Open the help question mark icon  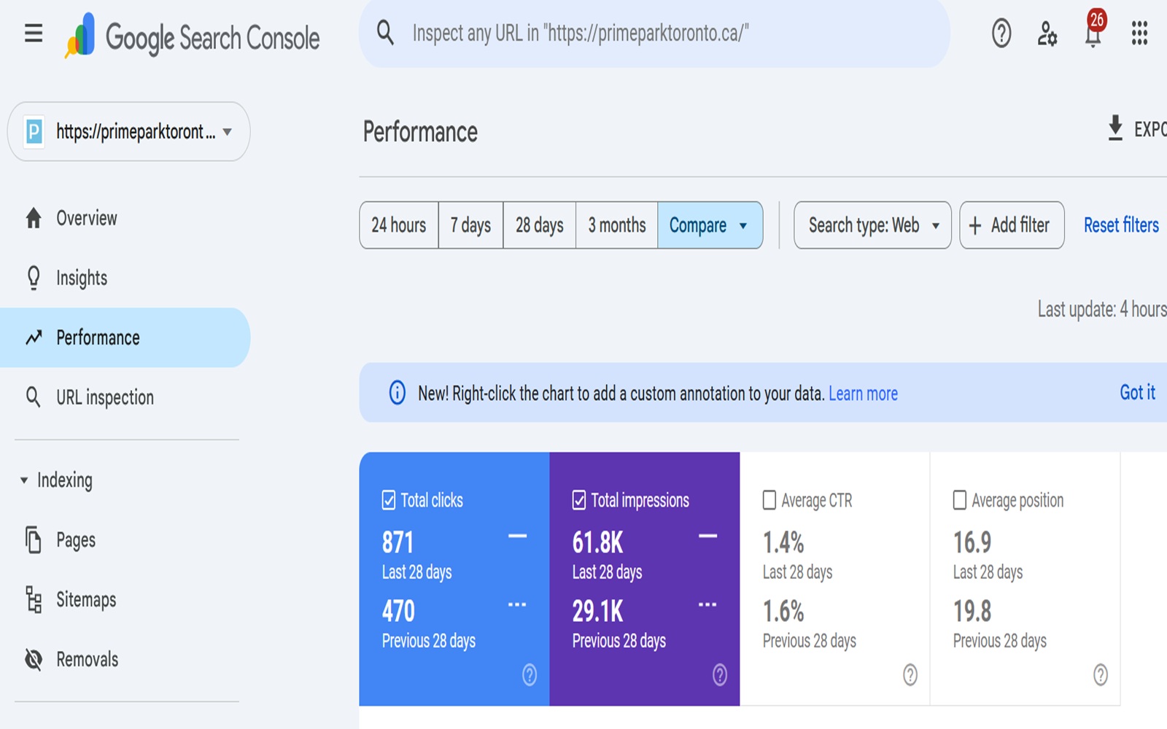pos(1001,34)
